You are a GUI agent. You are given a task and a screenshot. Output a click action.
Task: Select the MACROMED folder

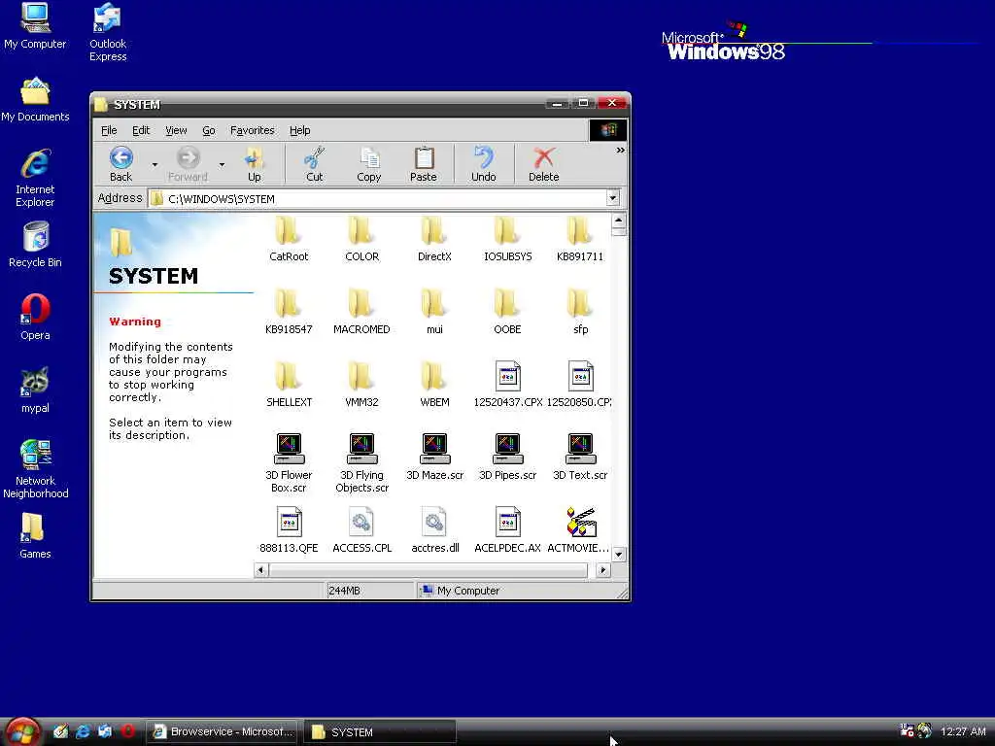point(361,312)
